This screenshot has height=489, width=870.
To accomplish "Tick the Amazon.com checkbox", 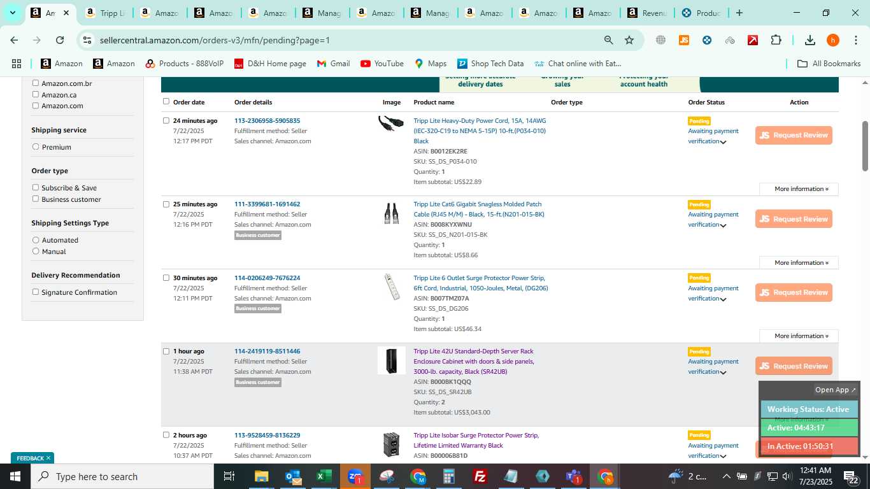I will click(x=36, y=106).
